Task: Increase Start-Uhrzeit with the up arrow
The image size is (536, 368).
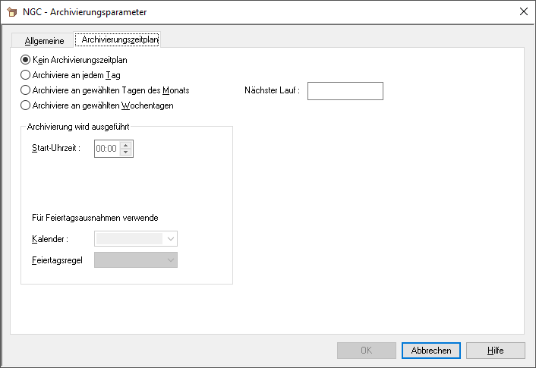Action: 126,145
